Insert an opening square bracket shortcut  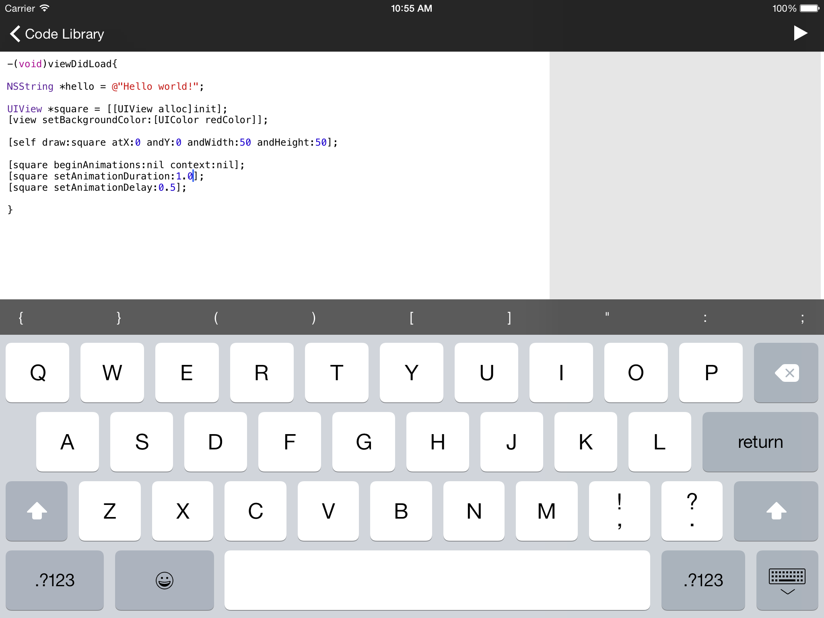tap(412, 318)
